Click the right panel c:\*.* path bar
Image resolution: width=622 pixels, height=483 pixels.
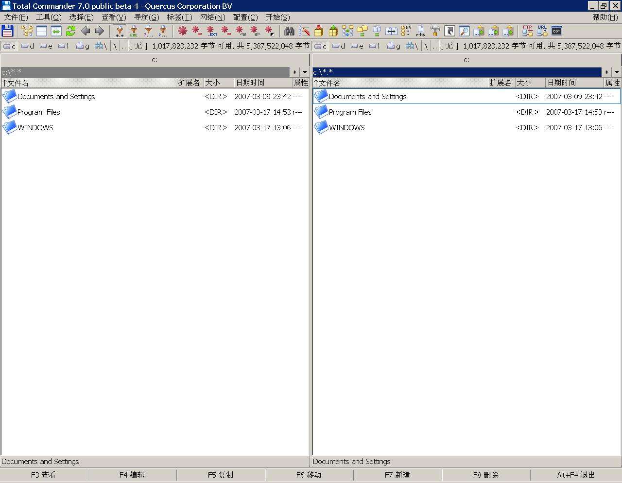pos(457,72)
